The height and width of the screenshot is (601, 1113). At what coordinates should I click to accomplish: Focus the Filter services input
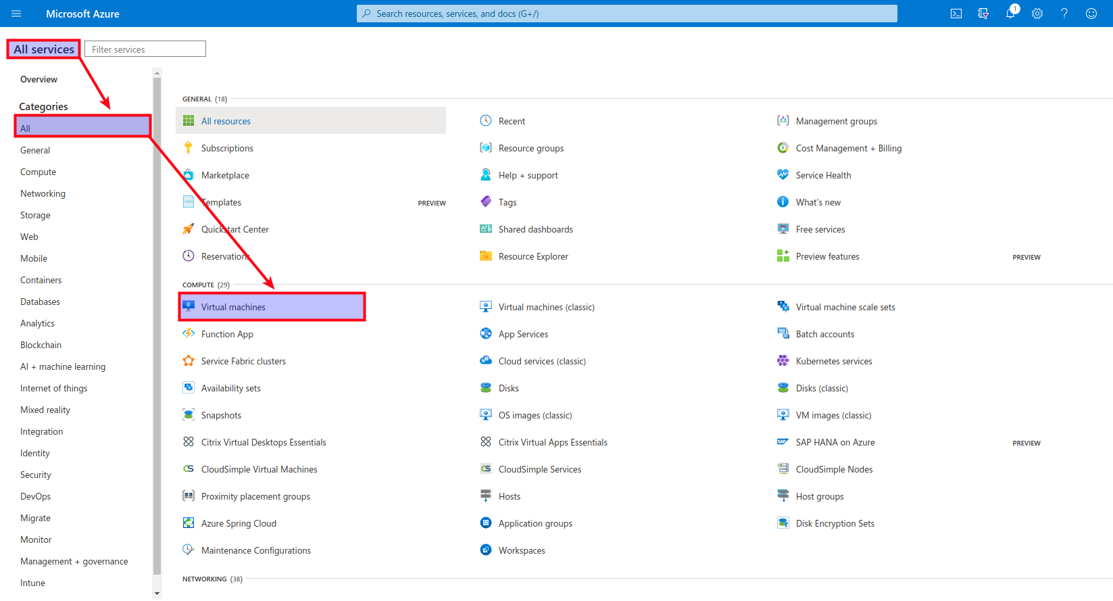pyautogui.click(x=145, y=49)
